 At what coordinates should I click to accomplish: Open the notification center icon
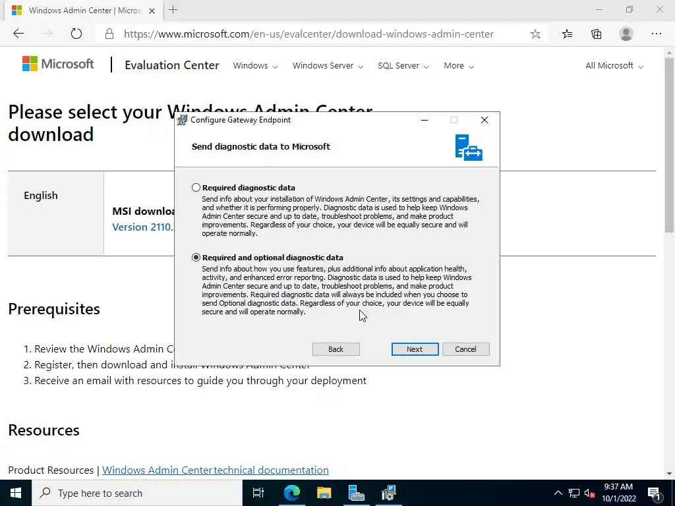click(x=654, y=493)
